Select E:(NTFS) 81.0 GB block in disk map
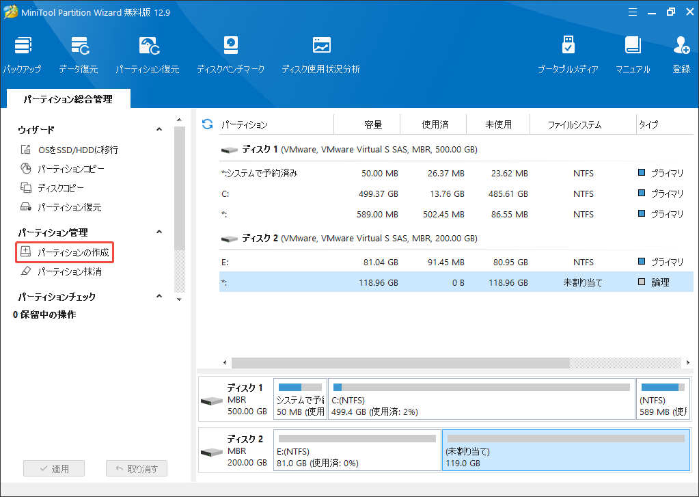Viewport: 699px width, 497px height. (x=357, y=450)
